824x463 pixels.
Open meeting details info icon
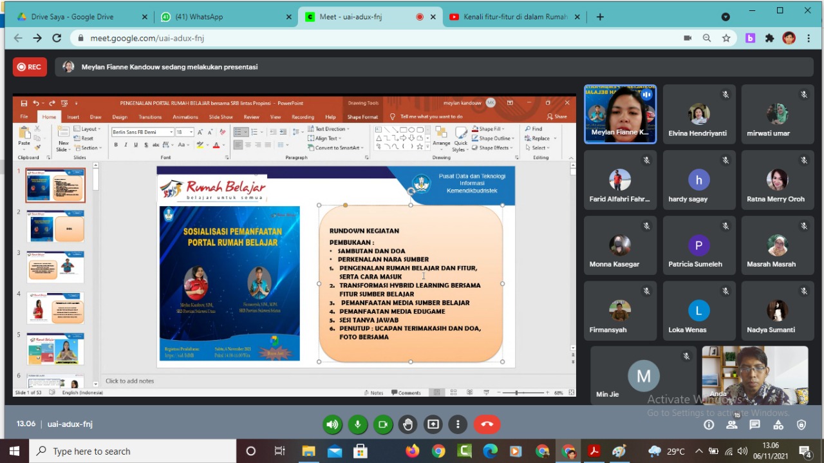point(709,425)
